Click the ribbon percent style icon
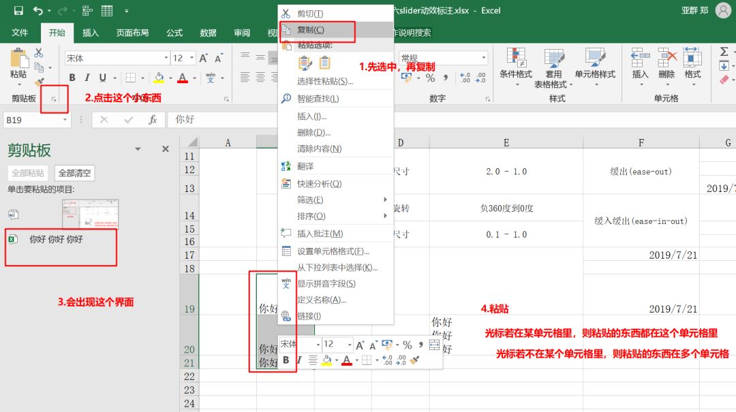The image size is (736, 412). pos(431,78)
